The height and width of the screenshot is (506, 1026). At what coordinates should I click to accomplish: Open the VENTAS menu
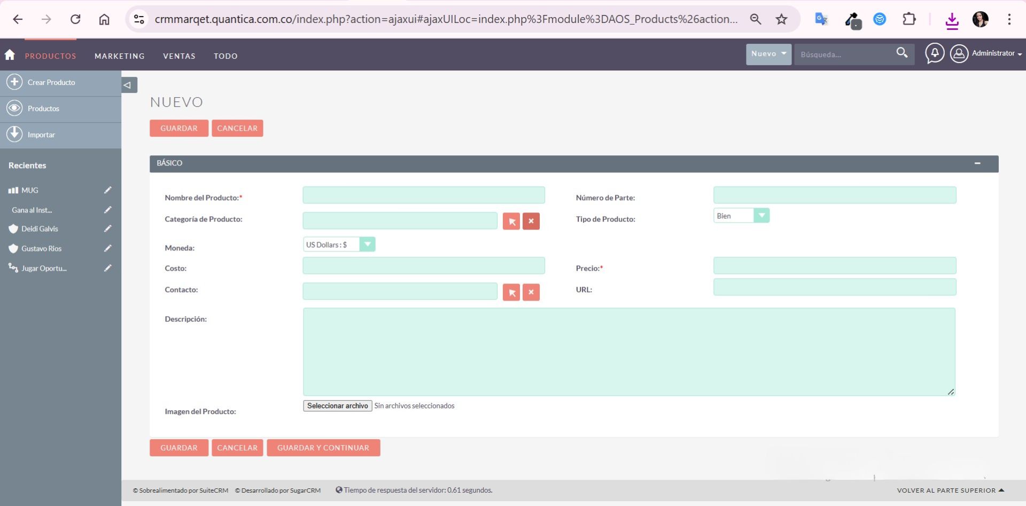[179, 56]
